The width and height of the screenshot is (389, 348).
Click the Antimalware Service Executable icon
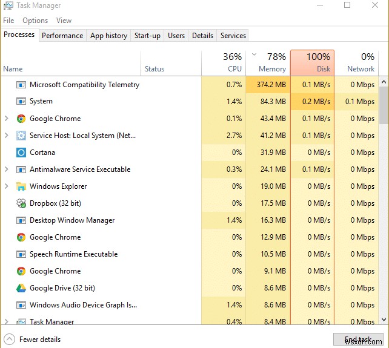pyautogui.click(x=21, y=169)
